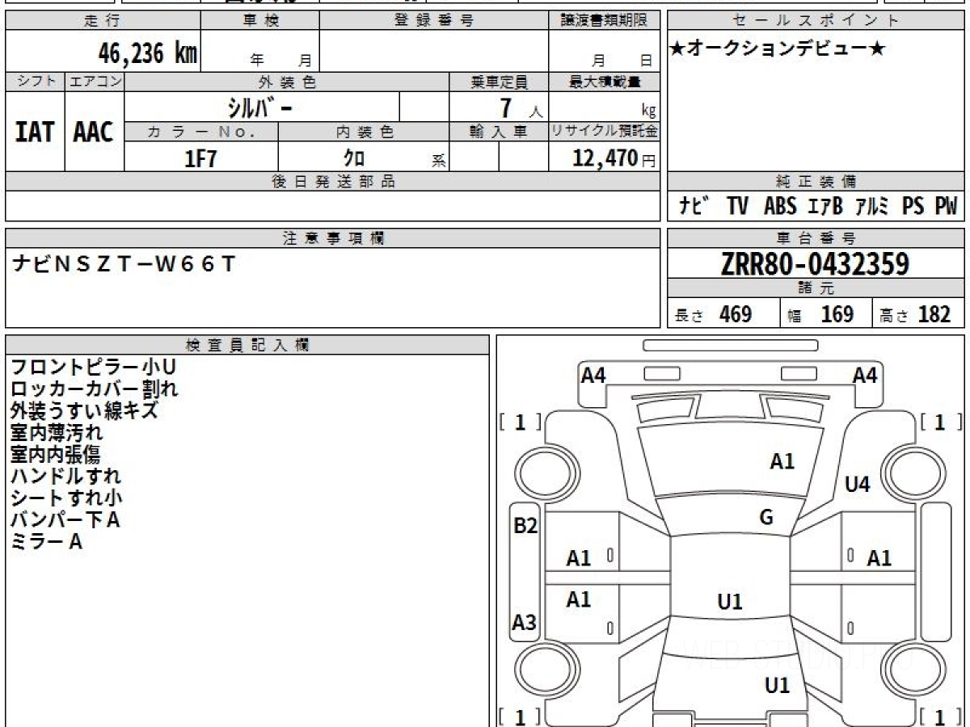
Task: Click the セールスポイント header
Action: (x=816, y=21)
